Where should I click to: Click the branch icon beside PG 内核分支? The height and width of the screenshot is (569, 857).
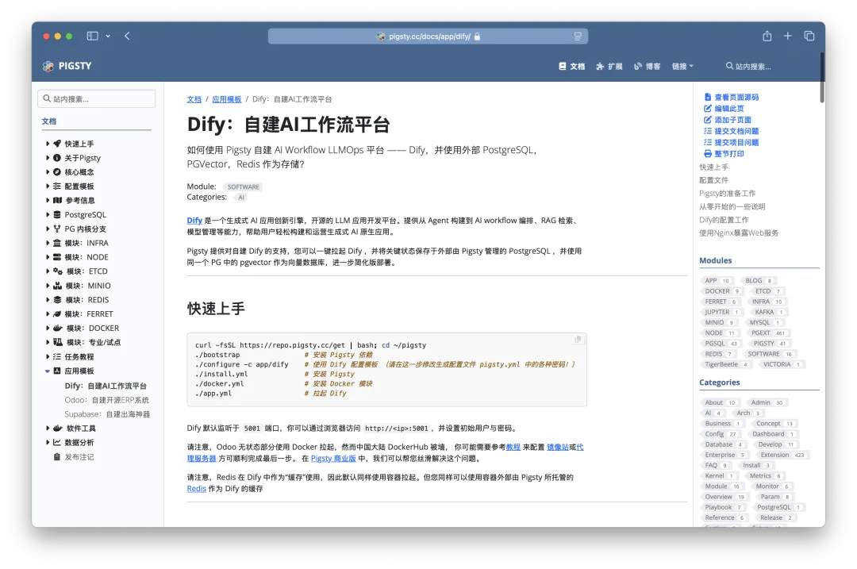point(57,229)
